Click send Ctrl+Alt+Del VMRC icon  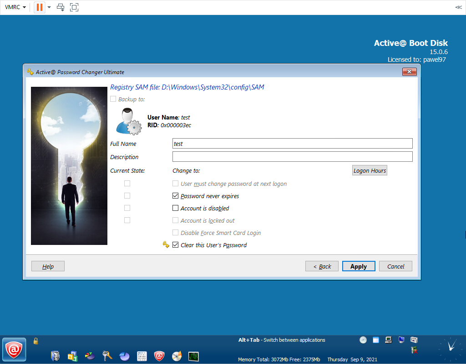pyautogui.click(x=61, y=7)
